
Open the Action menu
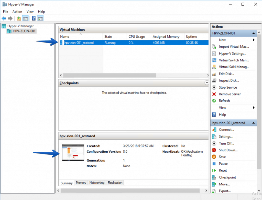point(17,12)
